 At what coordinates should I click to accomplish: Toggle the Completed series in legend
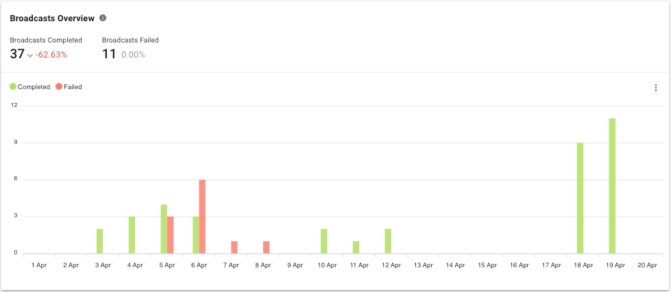(34, 87)
